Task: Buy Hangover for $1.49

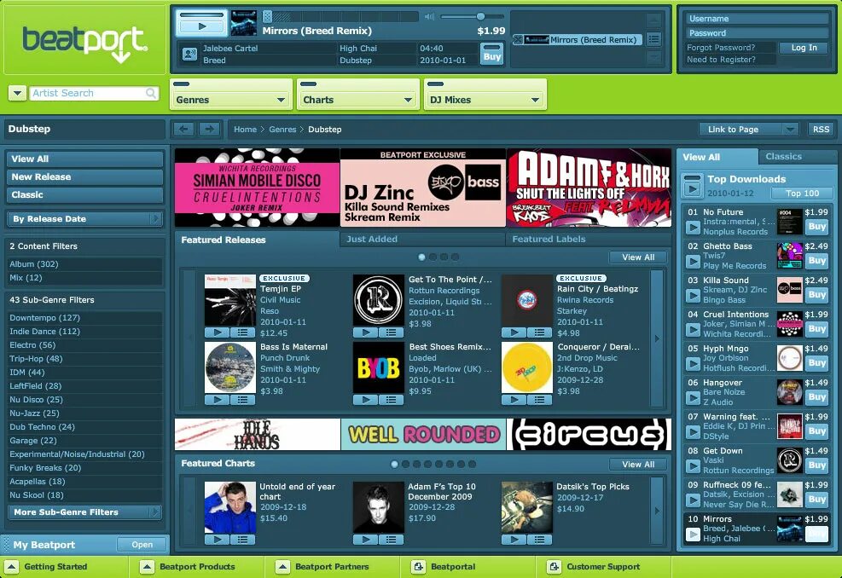Action: [x=816, y=397]
